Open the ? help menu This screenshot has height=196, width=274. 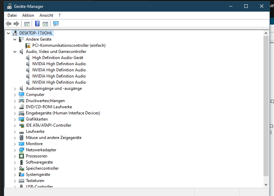(59, 15)
